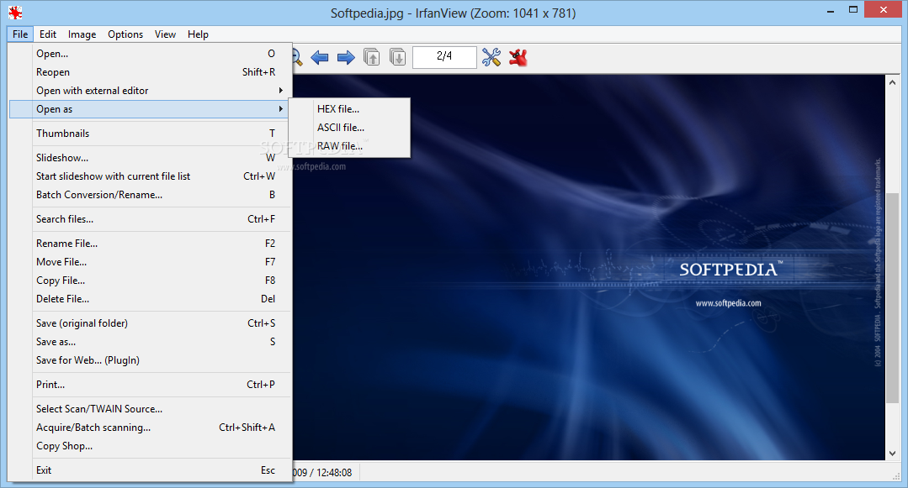Click Save (original folder)
Screen dimensions: 908x488
coord(150,323)
